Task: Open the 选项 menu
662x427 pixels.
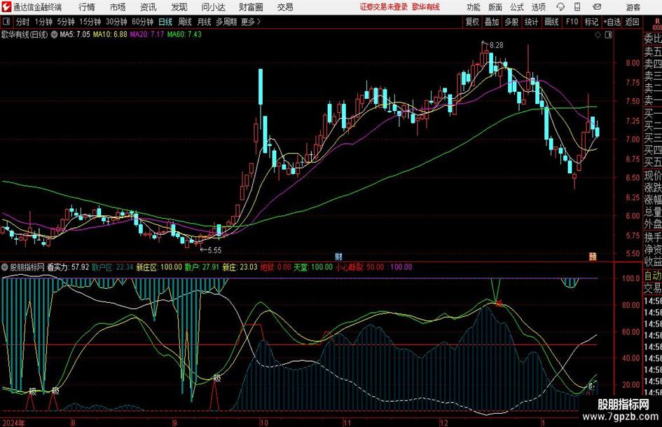Action: 538,7
